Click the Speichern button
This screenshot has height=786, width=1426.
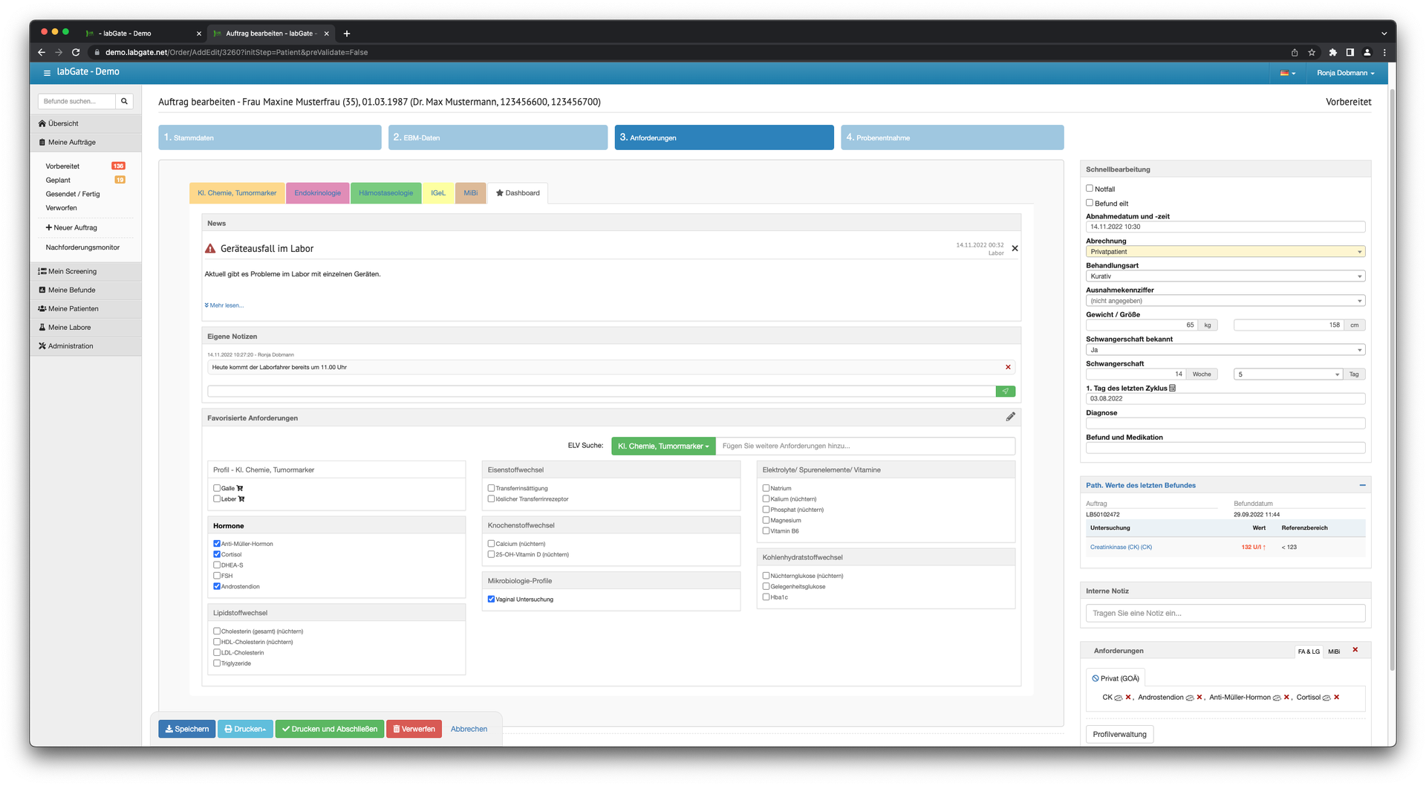pos(186,729)
